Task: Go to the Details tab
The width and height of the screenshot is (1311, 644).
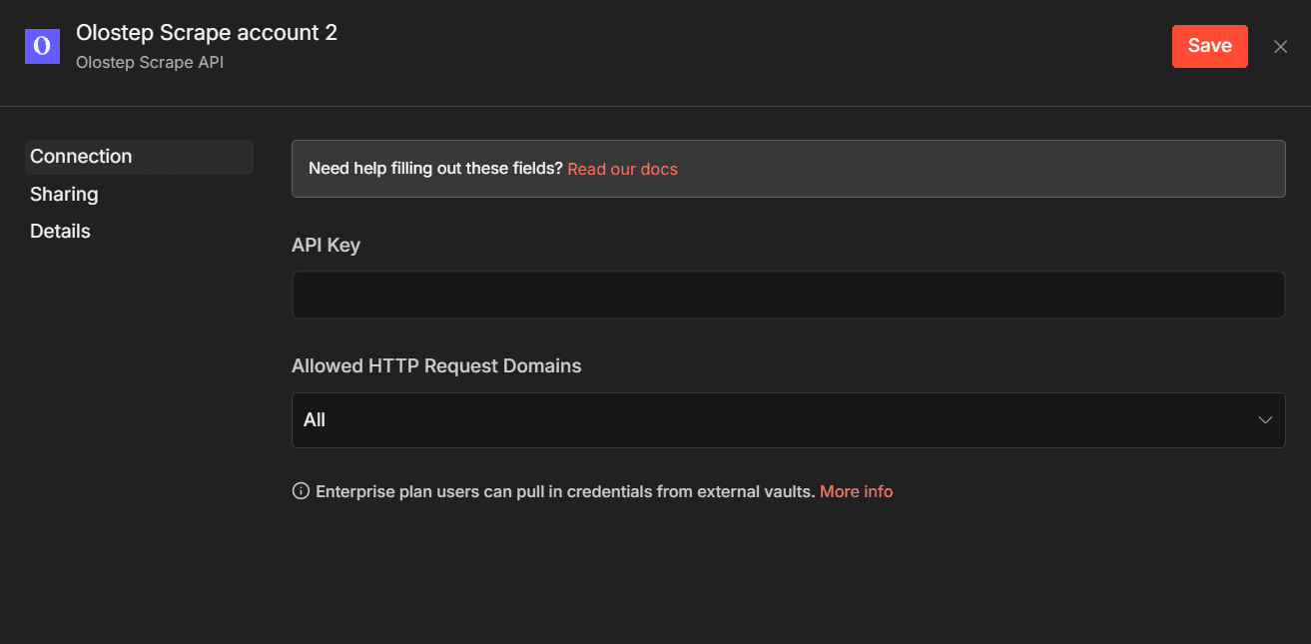Action: coord(60,231)
